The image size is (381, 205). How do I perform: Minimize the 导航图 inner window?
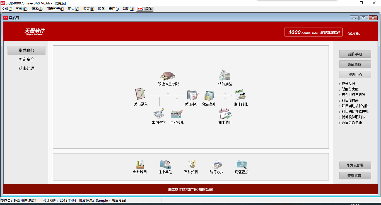354,18
